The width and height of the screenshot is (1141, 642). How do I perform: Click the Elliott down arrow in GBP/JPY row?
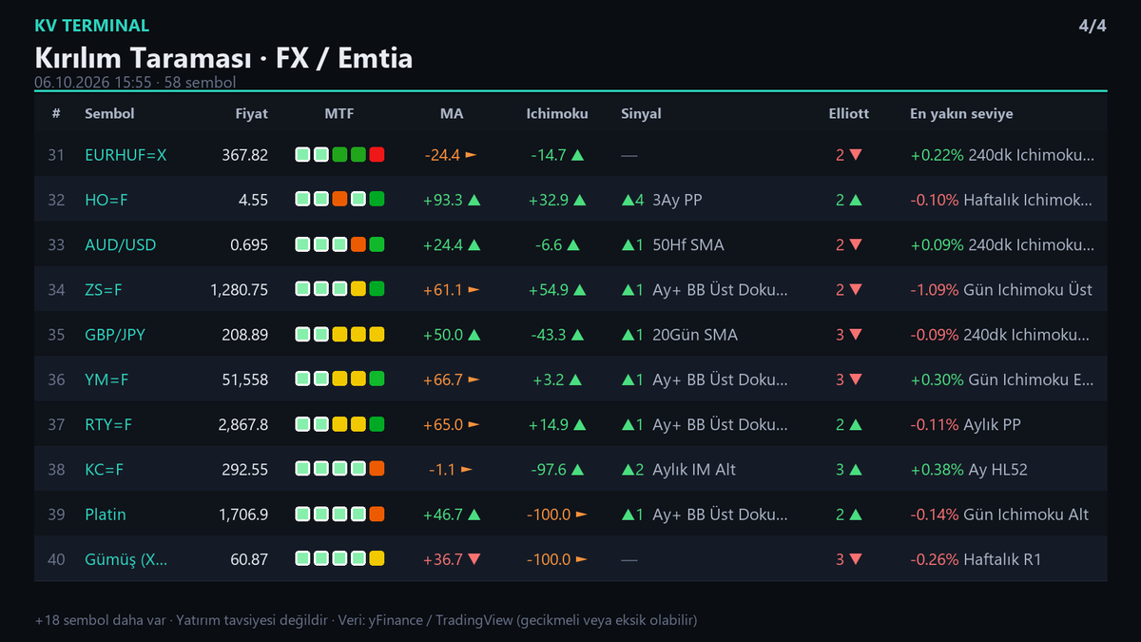click(x=856, y=335)
